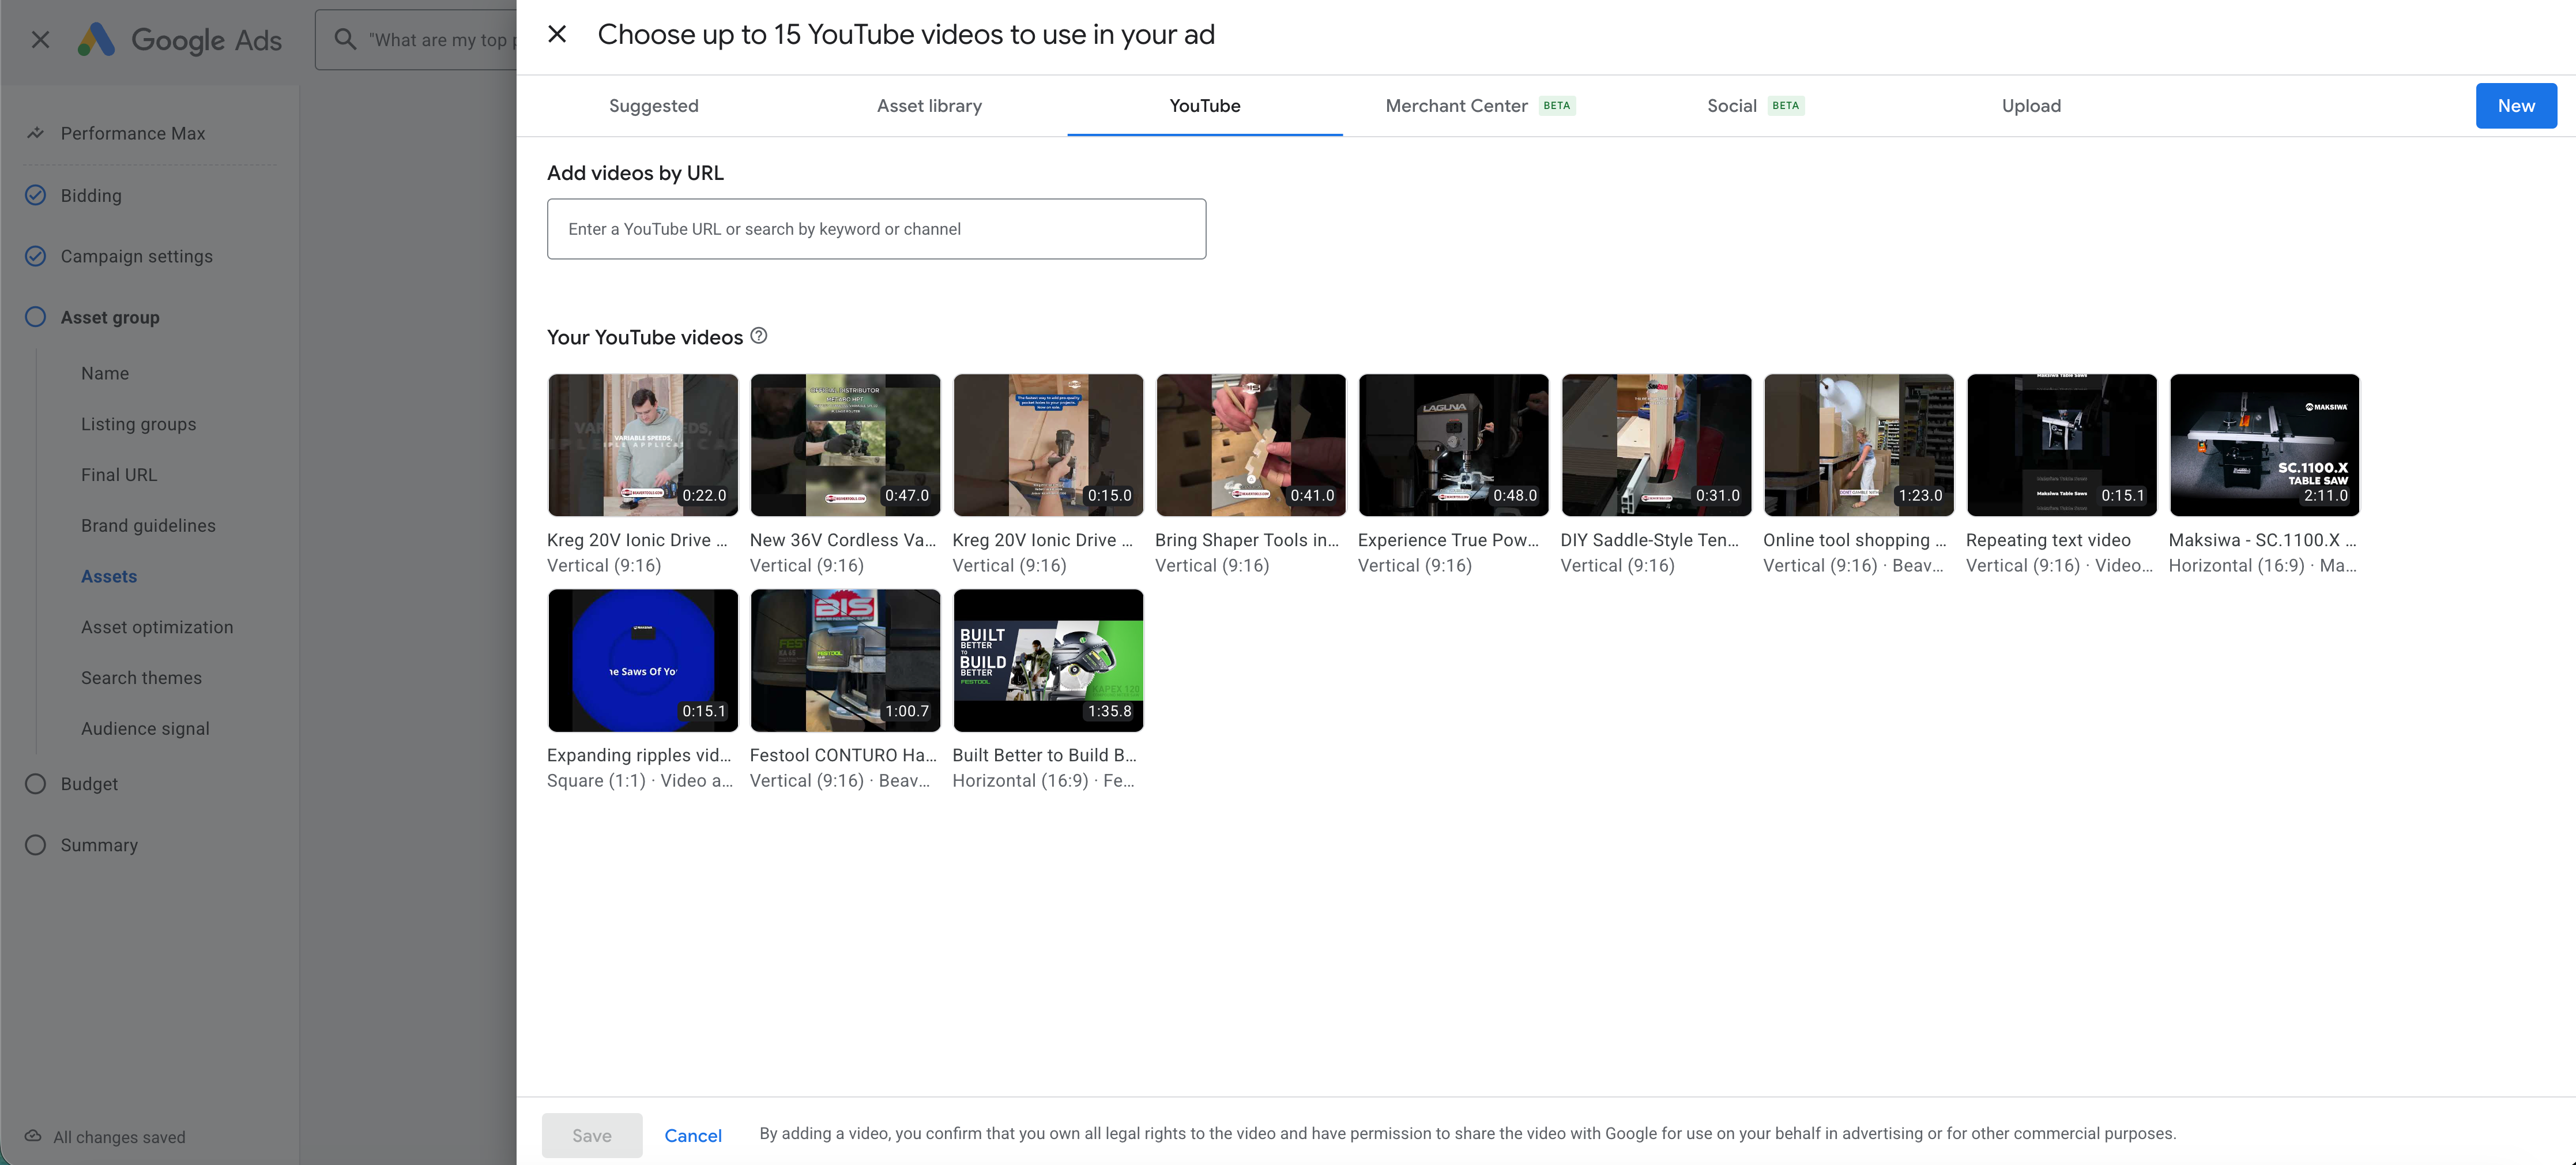Go to the Bidding step

click(x=91, y=195)
